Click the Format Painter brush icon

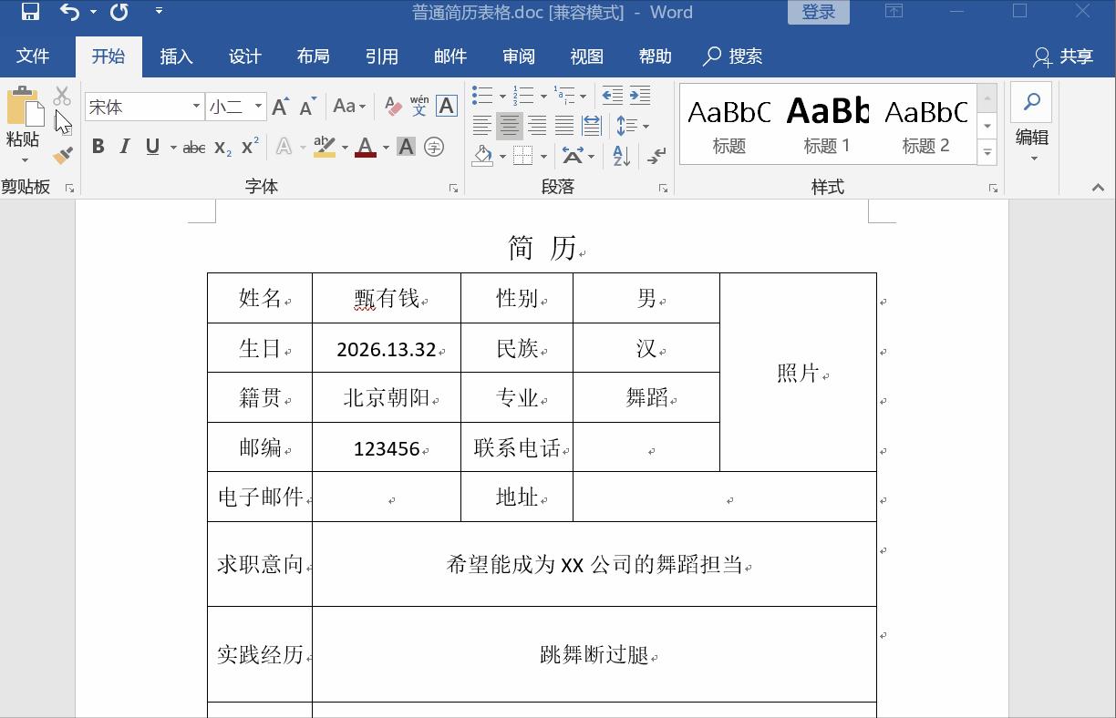(x=61, y=155)
